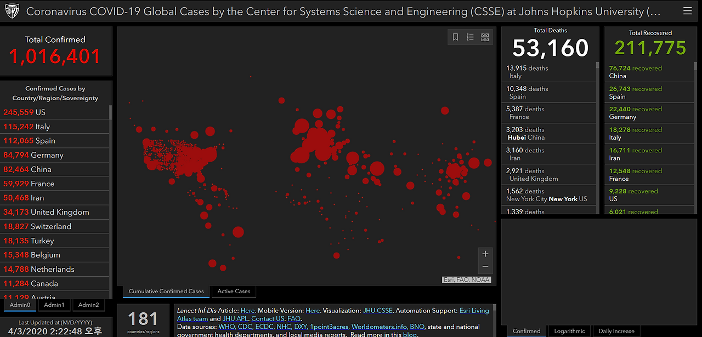Select the 245,559 US row

coord(55,112)
